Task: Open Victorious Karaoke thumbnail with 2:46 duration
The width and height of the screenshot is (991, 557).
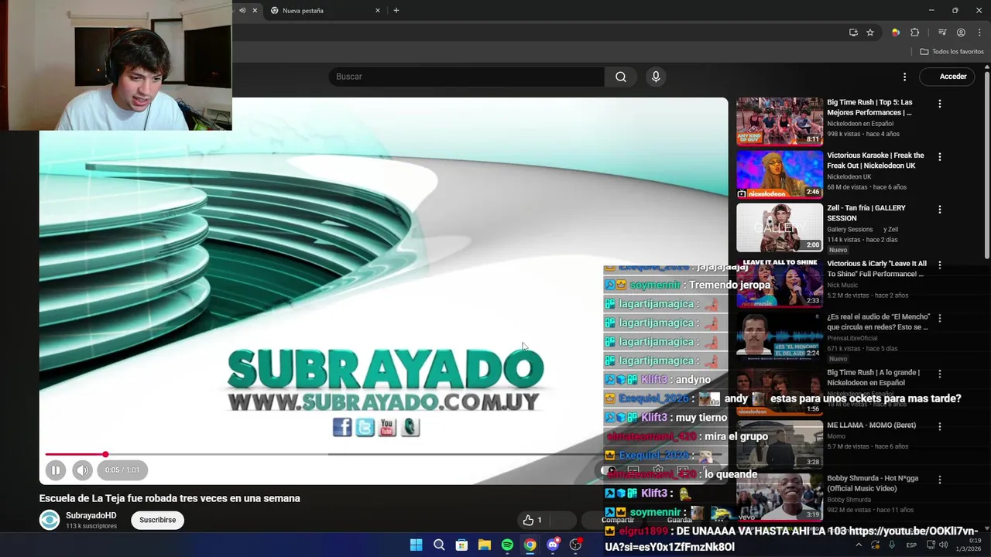Action: point(780,174)
